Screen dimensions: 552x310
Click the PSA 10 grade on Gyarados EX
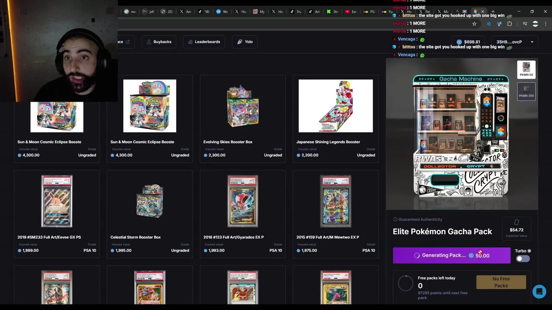tap(276, 251)
